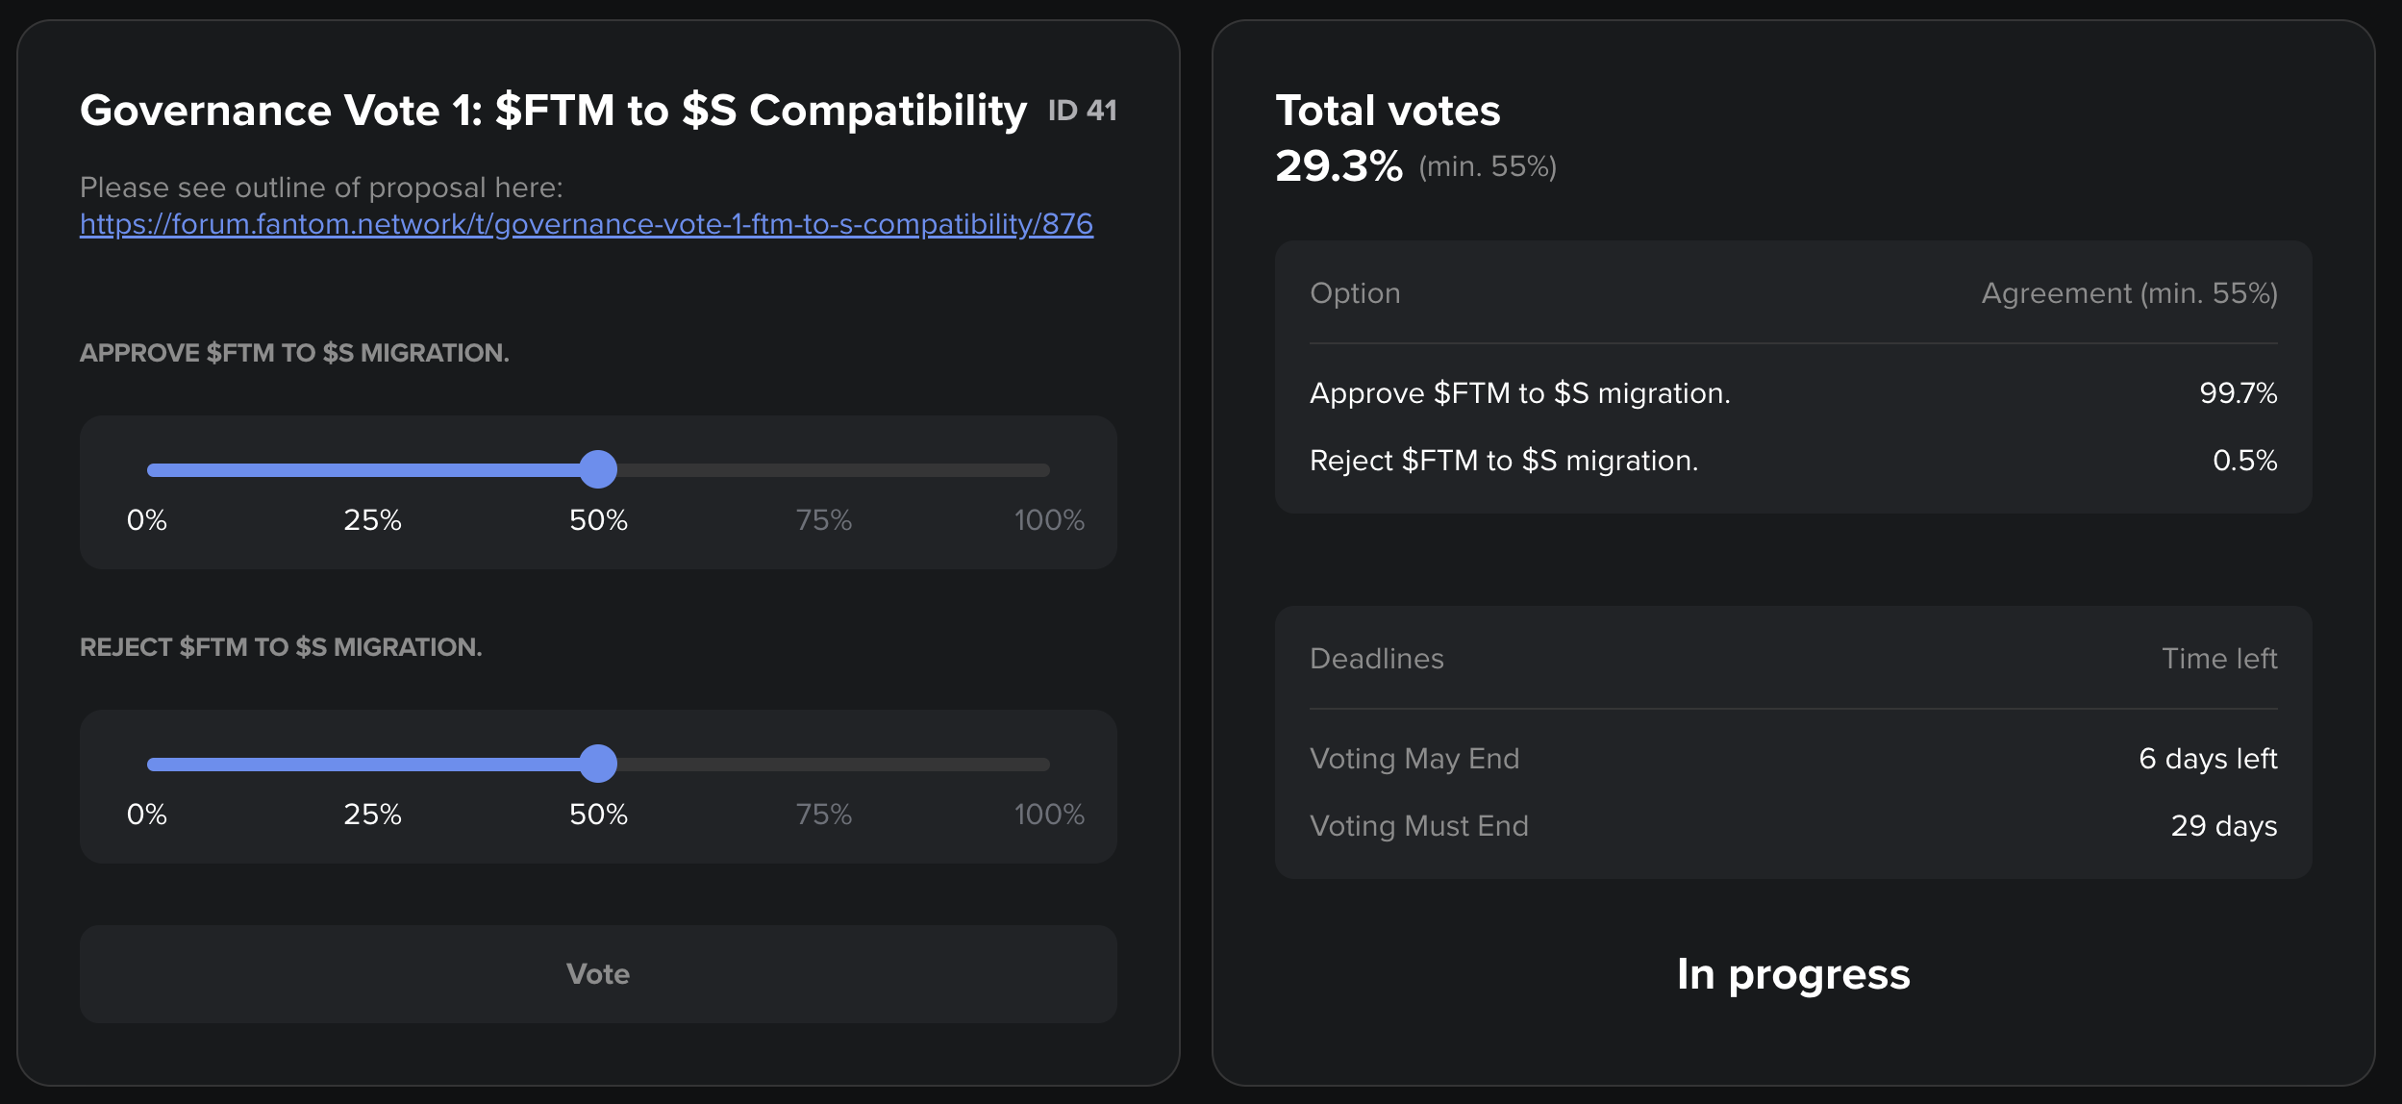Click the Voting May End deadline row
The image size is (2402, 1104).
pos(1792,759)
